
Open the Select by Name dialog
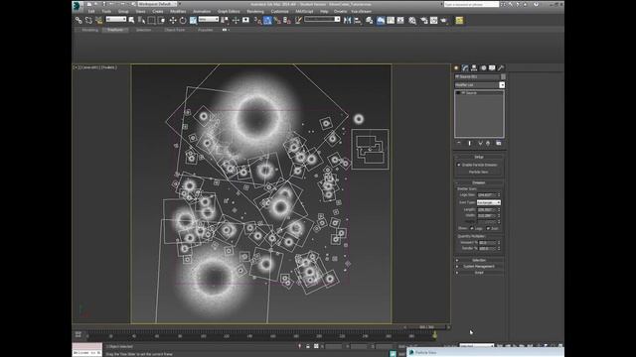point(141,20)
